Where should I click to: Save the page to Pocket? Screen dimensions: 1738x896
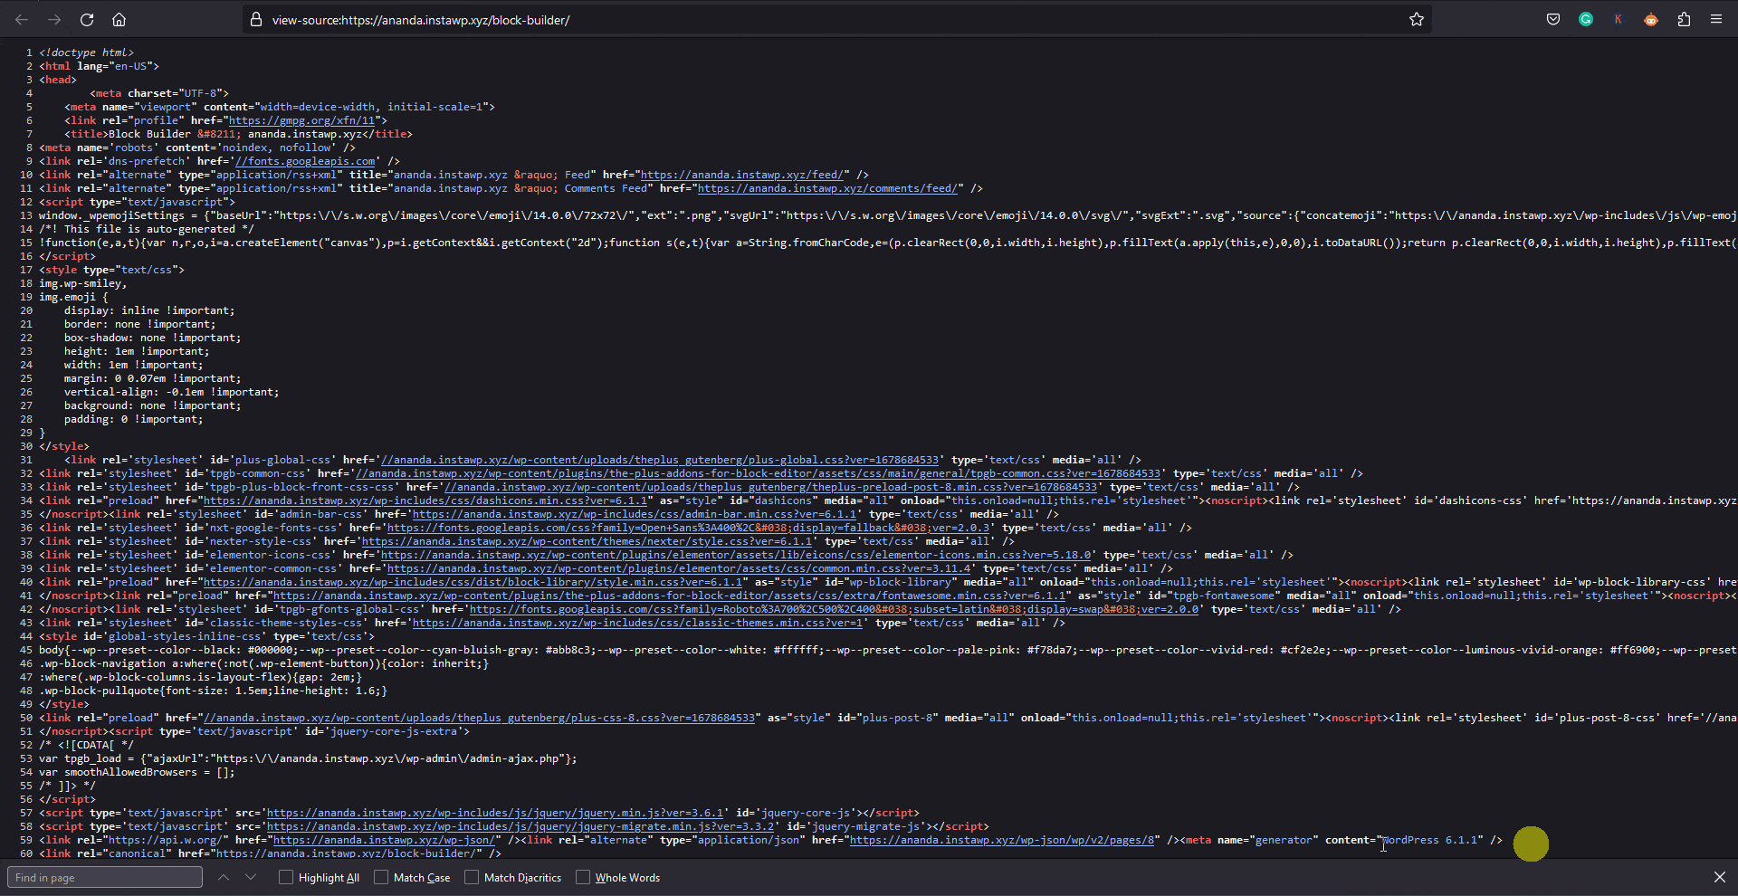tap(1553, 19)
